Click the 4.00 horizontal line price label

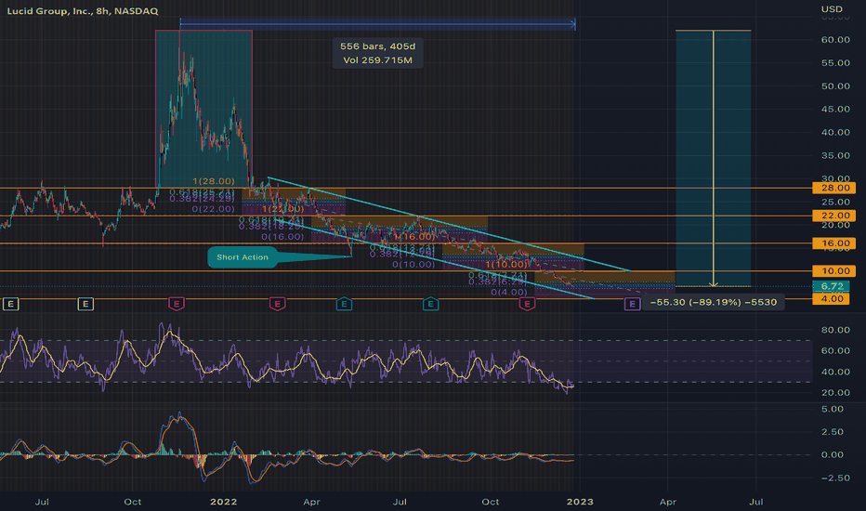point(832,299)
